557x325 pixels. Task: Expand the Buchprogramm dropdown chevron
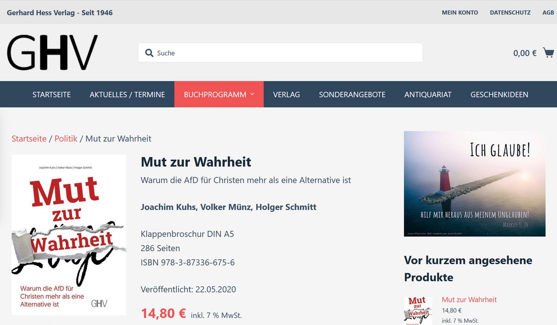point(253,94)
